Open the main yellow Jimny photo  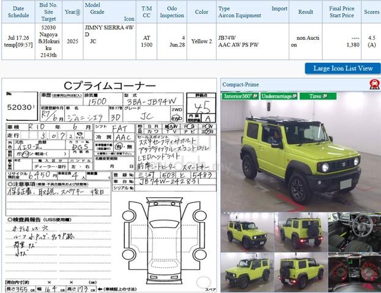click(301, 151)
